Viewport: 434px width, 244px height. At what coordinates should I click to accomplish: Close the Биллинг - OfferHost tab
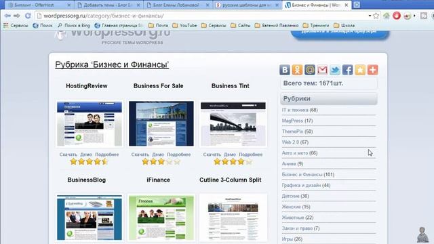click(x=69, y=5)
